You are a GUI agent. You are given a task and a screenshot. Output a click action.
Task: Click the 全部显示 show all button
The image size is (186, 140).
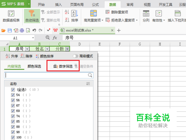pos(51,12)
